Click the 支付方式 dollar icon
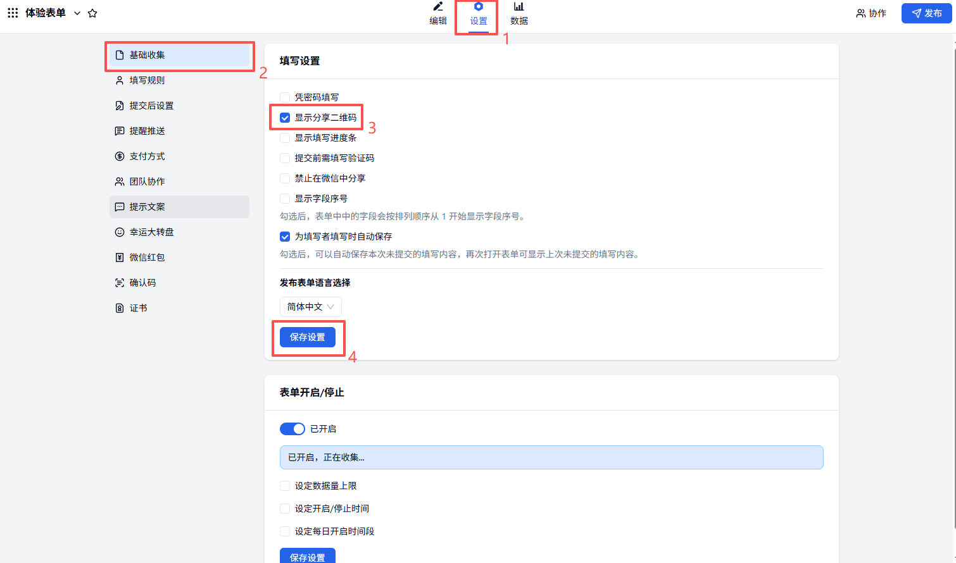This screenshot has height=563, width=956. click(120, 156)
